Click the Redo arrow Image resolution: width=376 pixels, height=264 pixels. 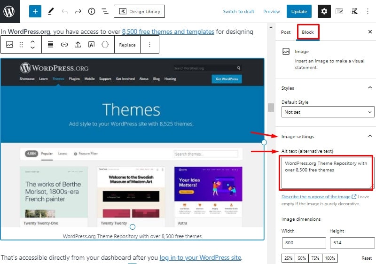pos(78,11)
